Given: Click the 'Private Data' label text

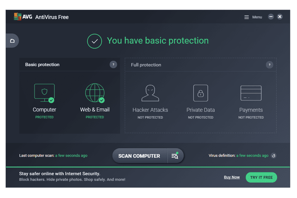Looking at the screenshot, I should 201,110.
